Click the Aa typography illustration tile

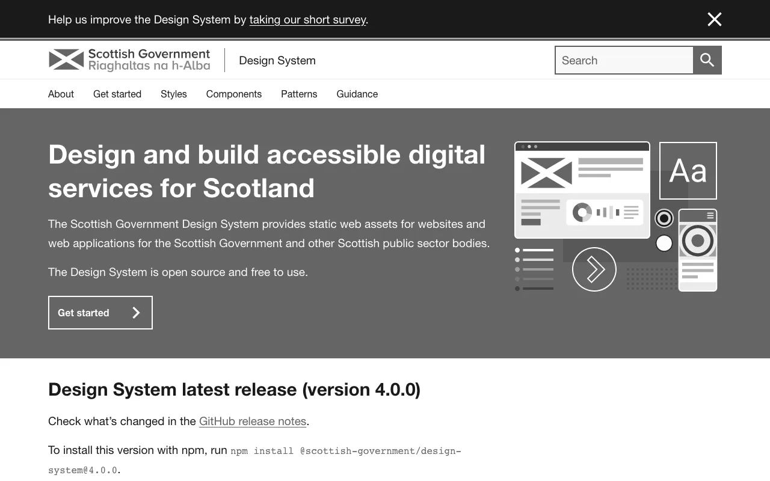pos(688,171)
